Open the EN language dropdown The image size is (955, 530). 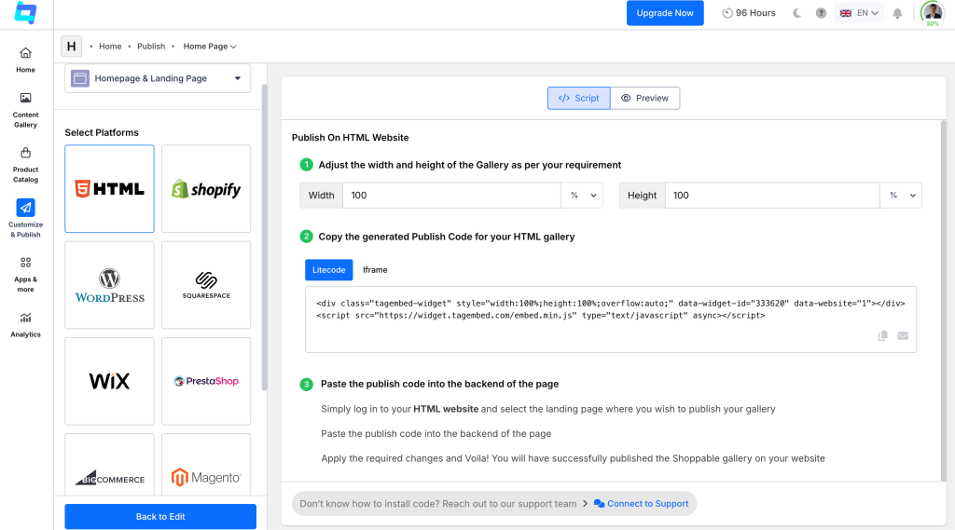point(859,13)
